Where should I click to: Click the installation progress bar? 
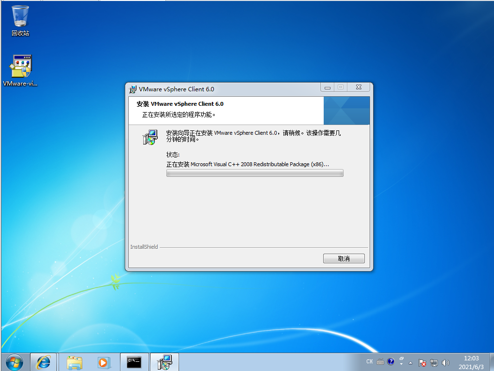click(254, 173)
